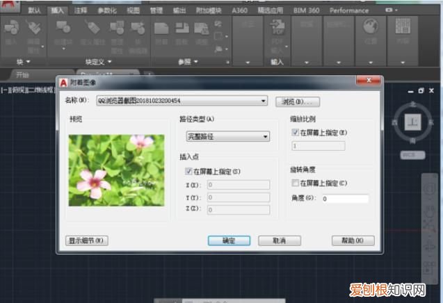The image size is (443, 303).
Task: Open the 参照 panel dialog launcher arrow
Action: [x=227, y=62]
